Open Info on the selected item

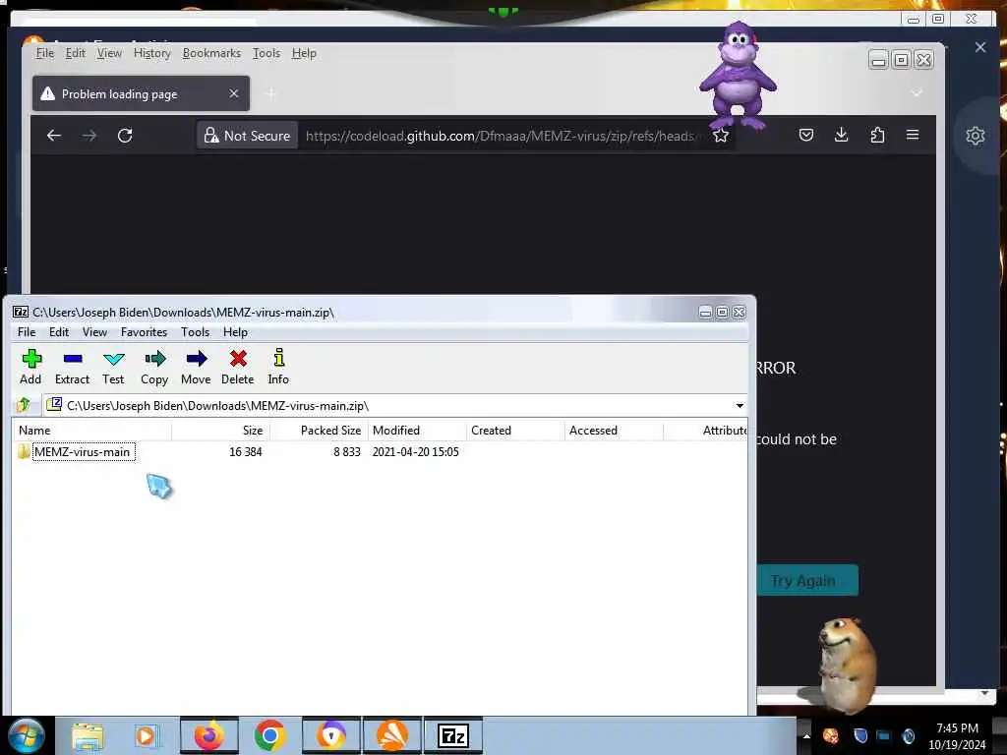click(278, 367)
